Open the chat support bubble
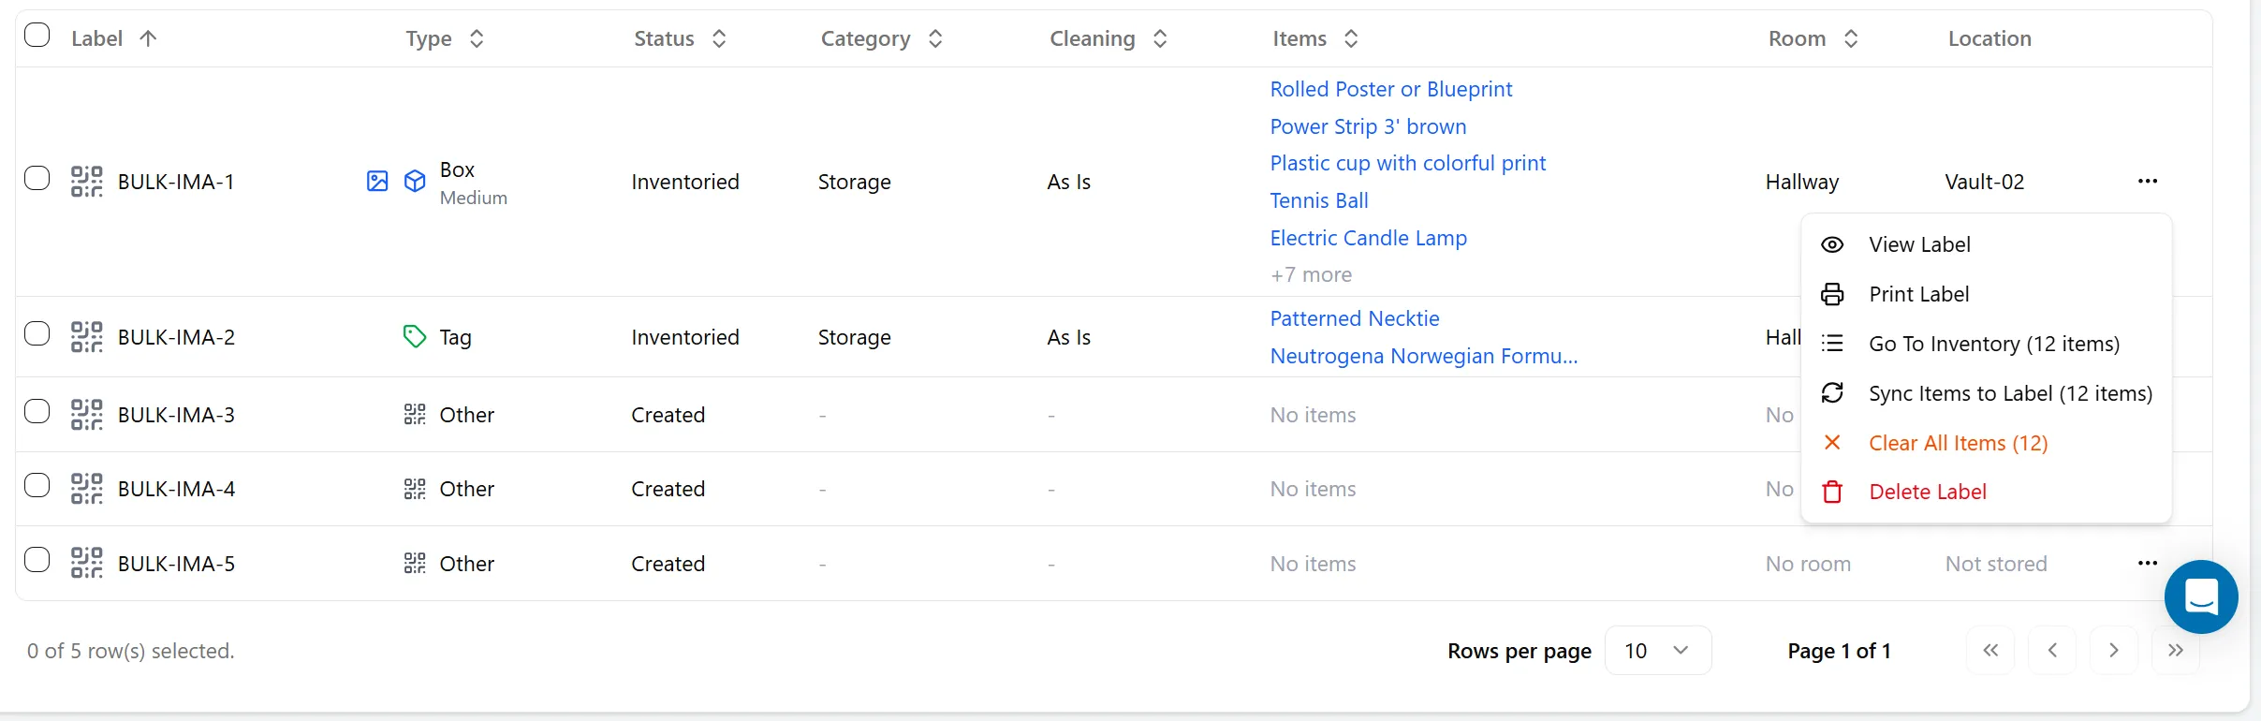Image resolution: width=2261 pixels, height=721 pixels. tap(2201, 597)
